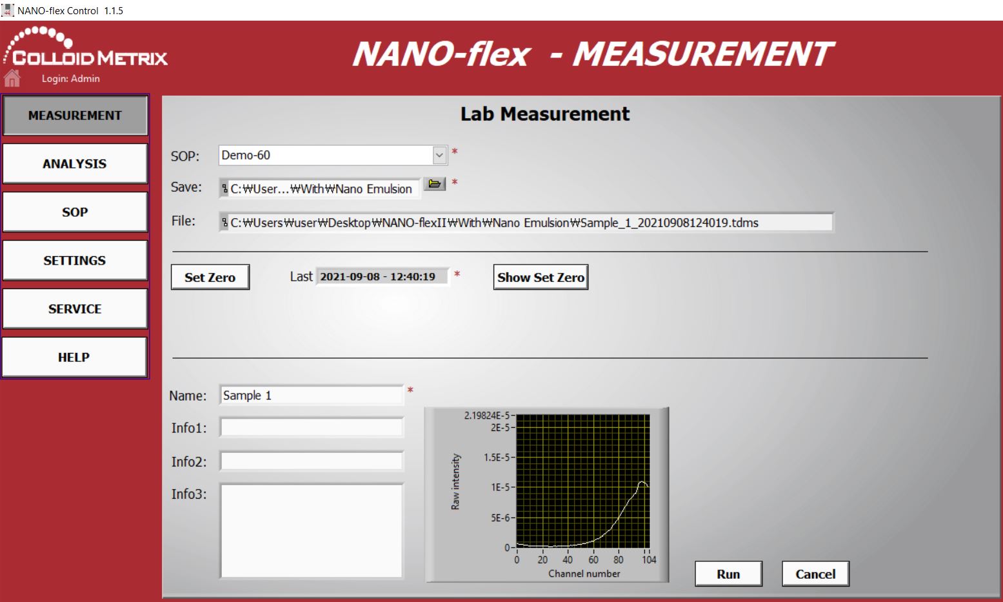
Task: Click the chart's 2.19824E-5 y-axis maximum label
Action: [x=487, y=415]
